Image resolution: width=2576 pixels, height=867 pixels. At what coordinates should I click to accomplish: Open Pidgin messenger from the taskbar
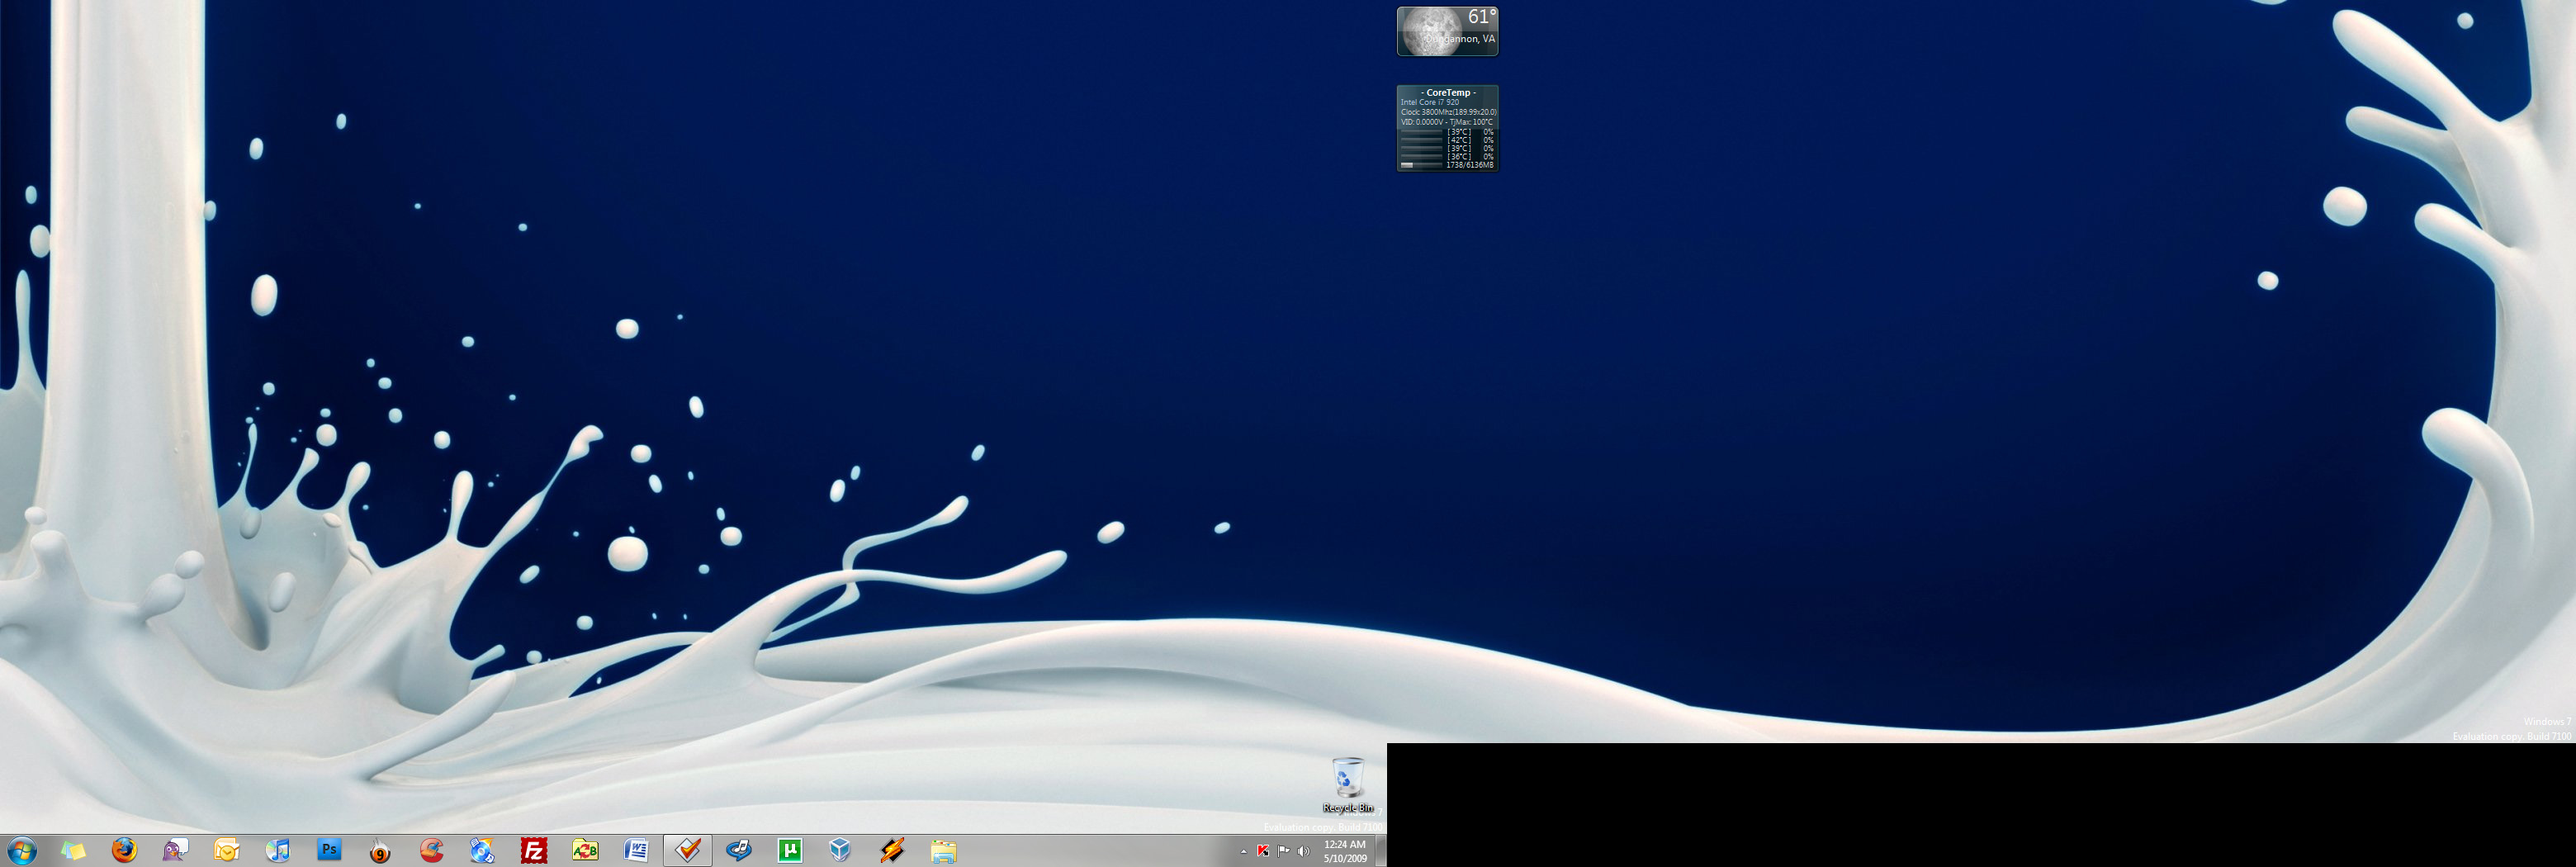[175, 851]
